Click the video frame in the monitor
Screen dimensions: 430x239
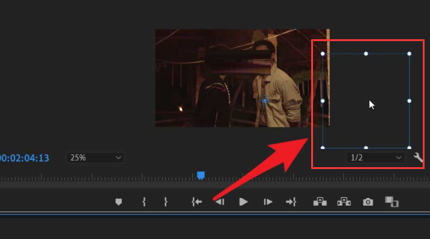(242, 78)
